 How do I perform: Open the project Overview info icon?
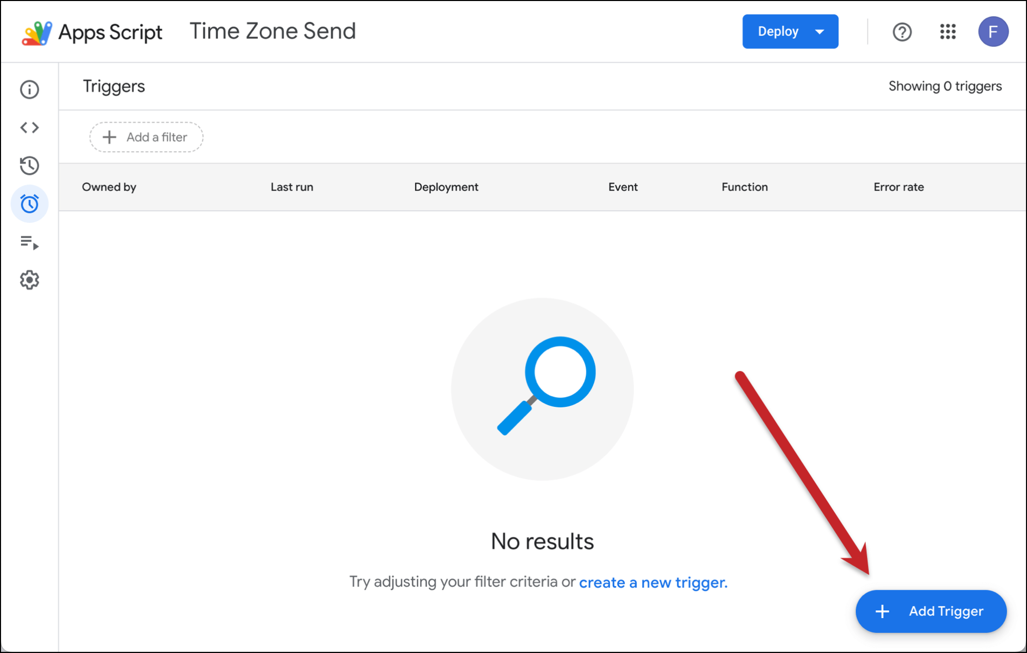pos(29,89)
